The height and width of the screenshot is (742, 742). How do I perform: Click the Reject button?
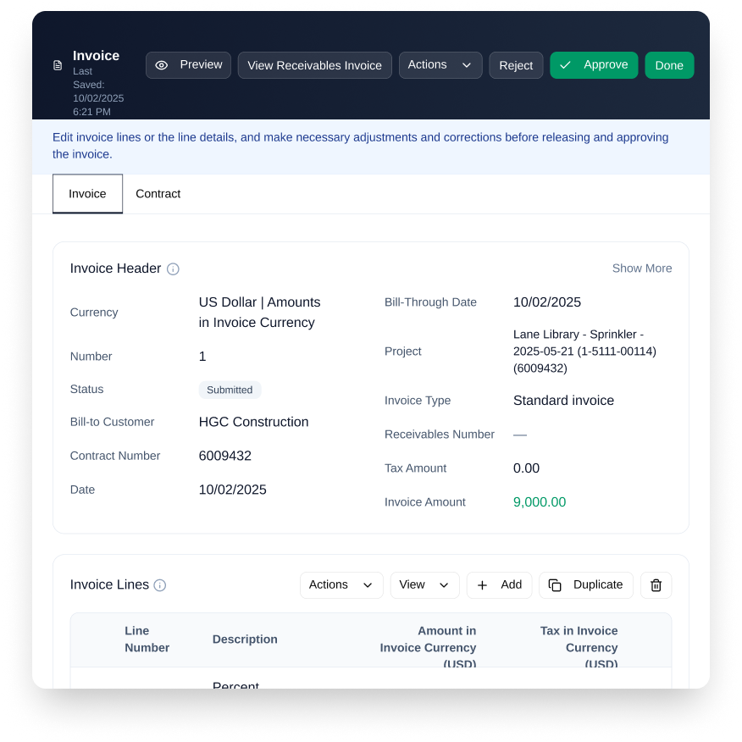(516, 65)
